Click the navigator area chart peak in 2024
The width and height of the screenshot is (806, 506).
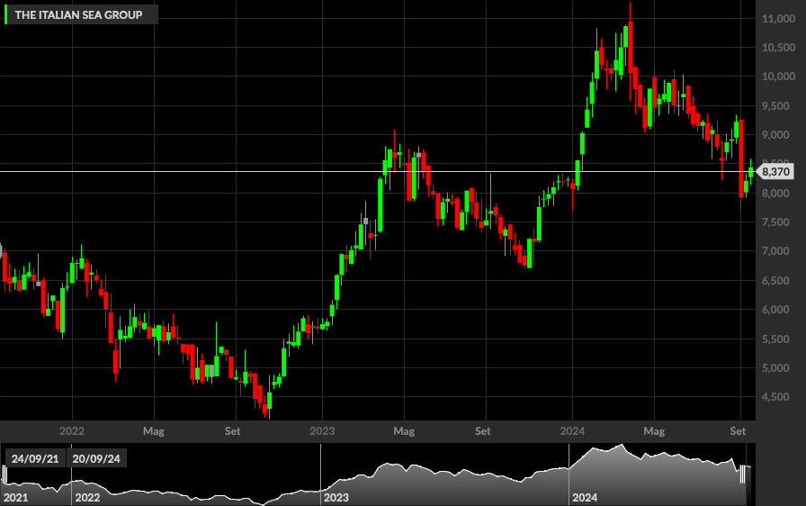coord(622,446)
